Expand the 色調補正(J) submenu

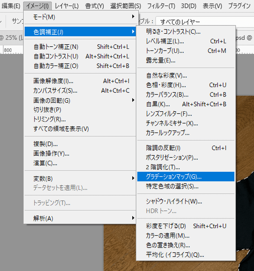(80, 32)
